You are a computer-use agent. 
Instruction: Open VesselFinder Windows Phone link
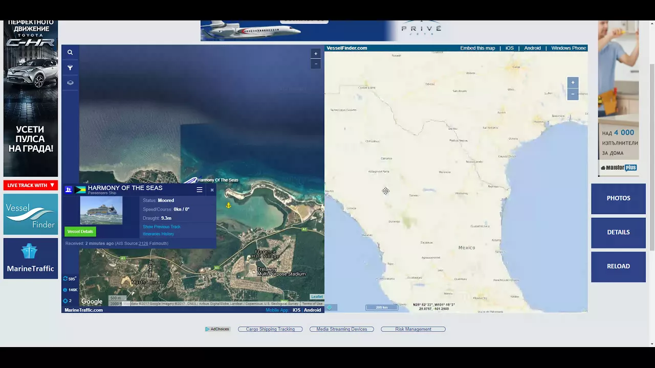[x=569, y=48]
